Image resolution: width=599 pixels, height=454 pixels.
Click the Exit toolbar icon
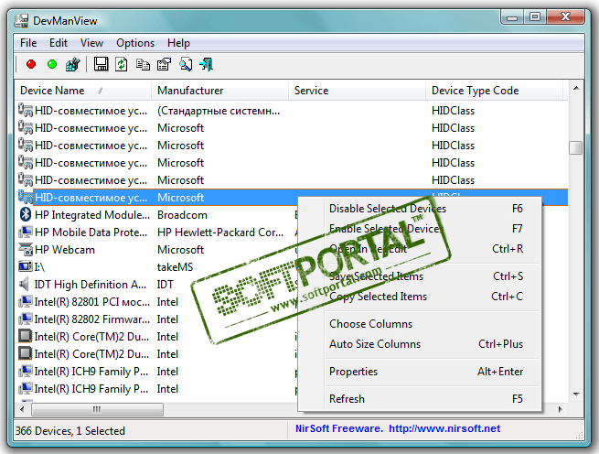(x=207, y=64)
